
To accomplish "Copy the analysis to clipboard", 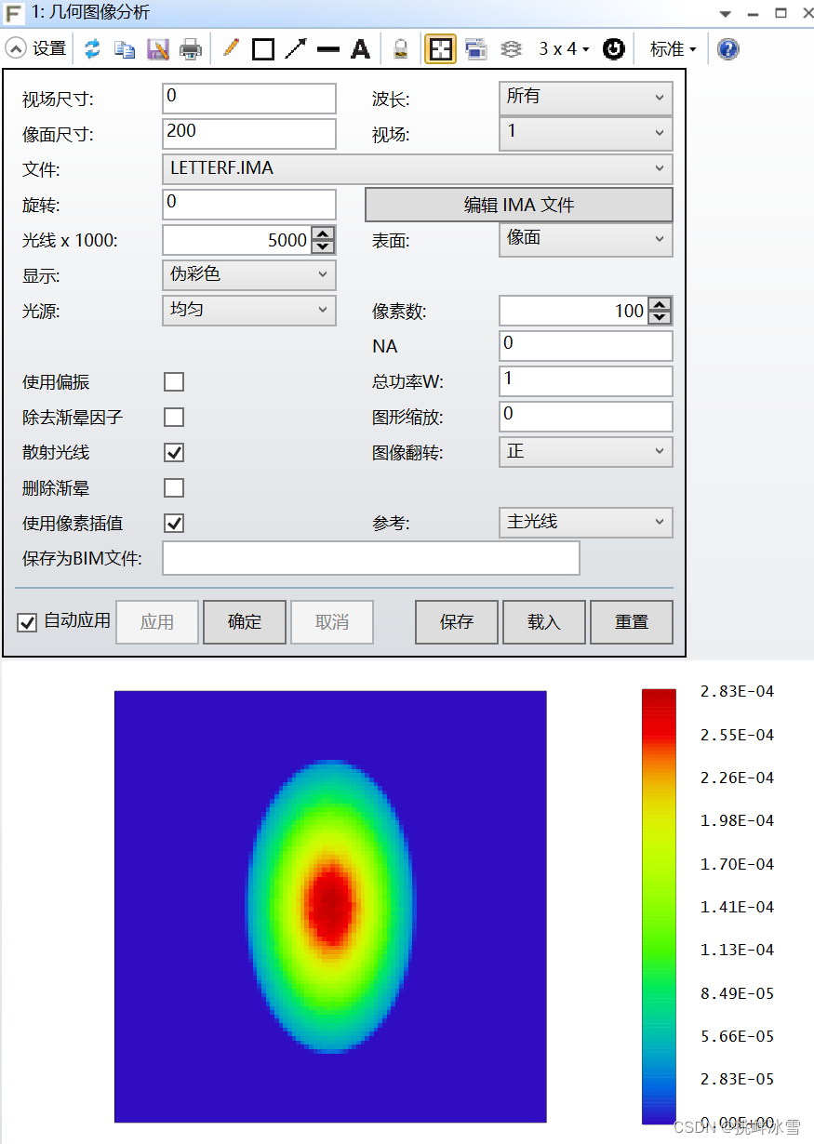I will pyautogui.click(x=125, y=48).
